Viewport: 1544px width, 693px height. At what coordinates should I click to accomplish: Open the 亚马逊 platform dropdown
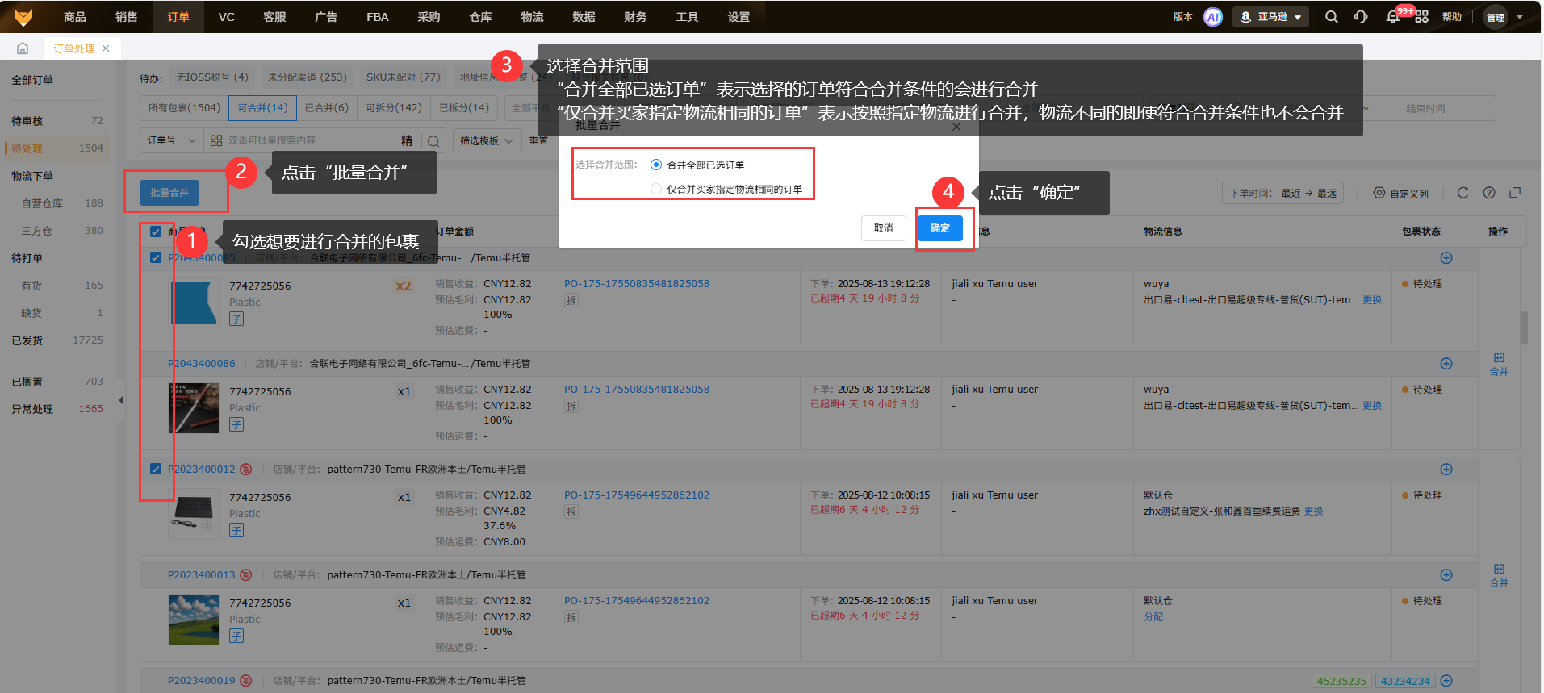tap(1270, 17)
